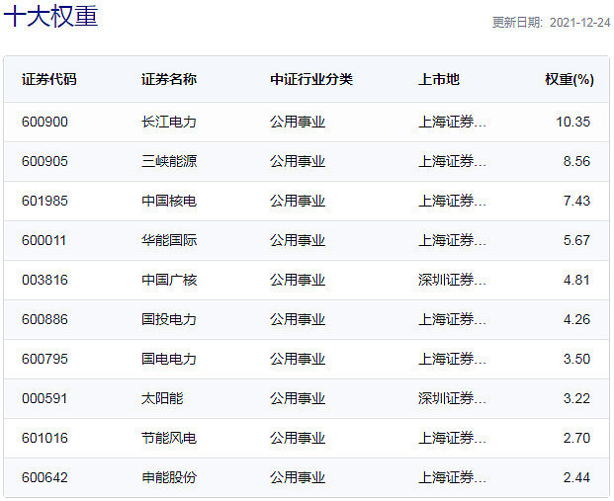Select stock name 国投电力
614x501 pixels.
pos(169,319)
